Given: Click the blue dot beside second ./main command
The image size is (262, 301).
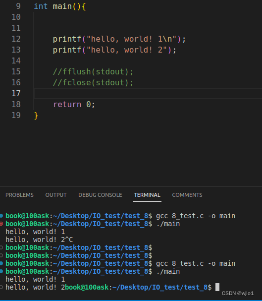Looking at the screenshot, I should (x=1, y=271).
